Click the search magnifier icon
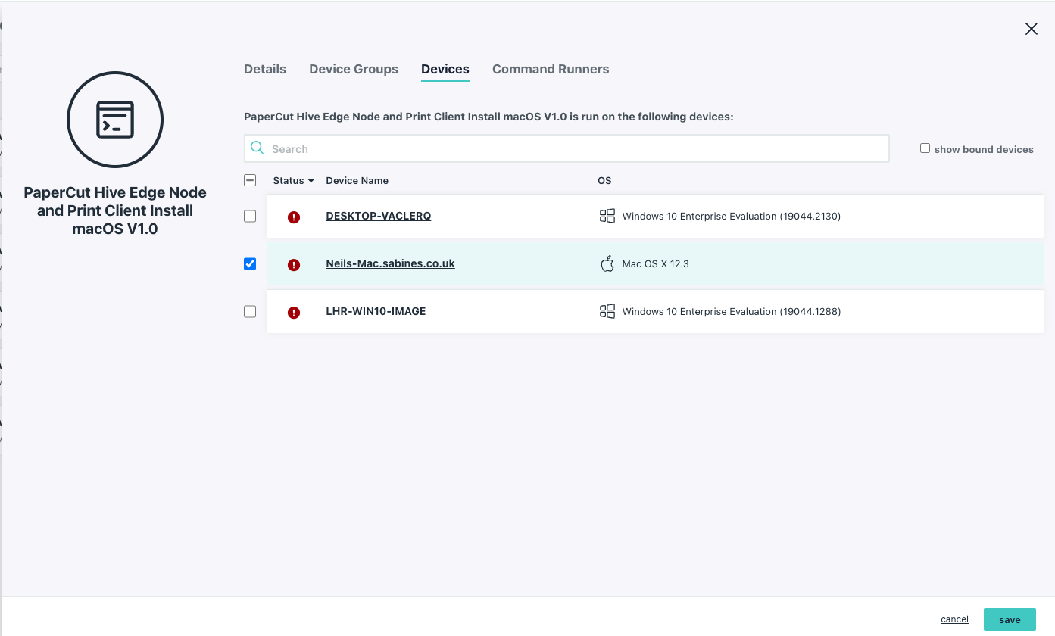The width and height of the screenshot is (1055, 636). pyautogui.click(x=258, y=148)
